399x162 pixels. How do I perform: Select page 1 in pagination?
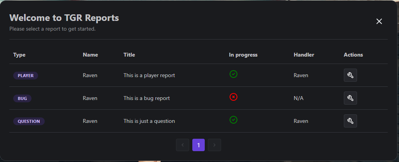pos(199,145)
